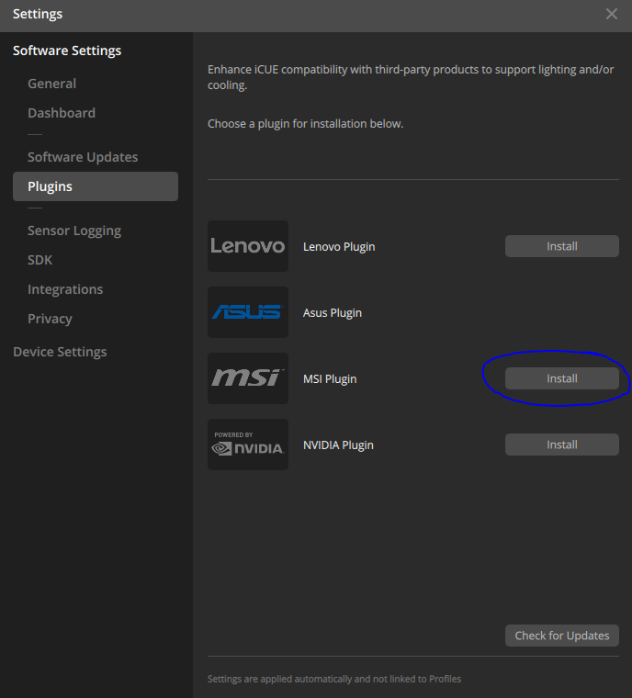The image size is (632, 698).
Task: Click the ASUS logo thumbnail
Action: pos(248,312)
